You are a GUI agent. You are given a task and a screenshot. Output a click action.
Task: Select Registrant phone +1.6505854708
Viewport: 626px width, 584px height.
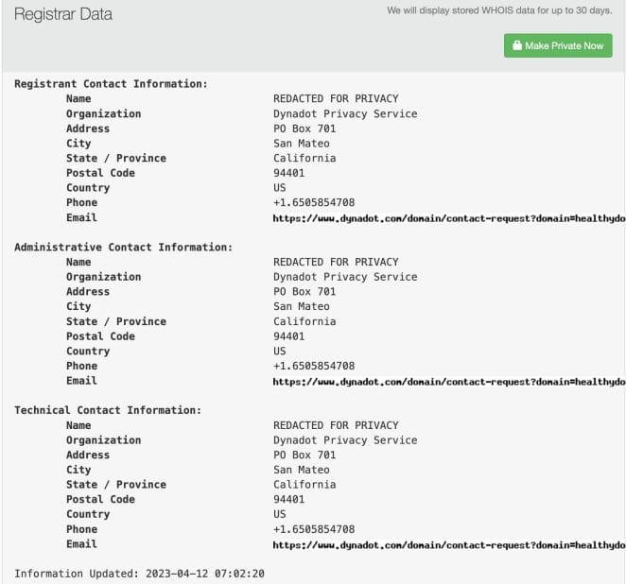pyautogui.click(x=314, y=202)
